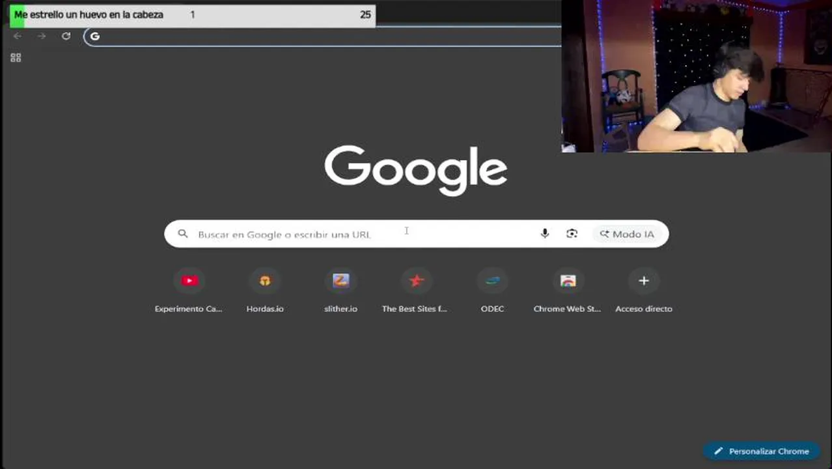Start voice search with microphone icon
The image size is (832, 469).
(545, 234)
